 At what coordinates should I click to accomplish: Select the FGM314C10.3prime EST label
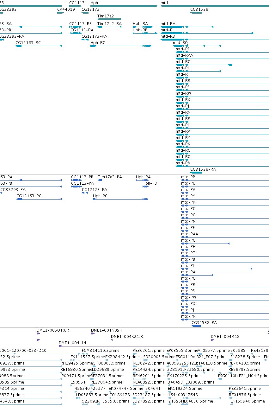[101, 351]
